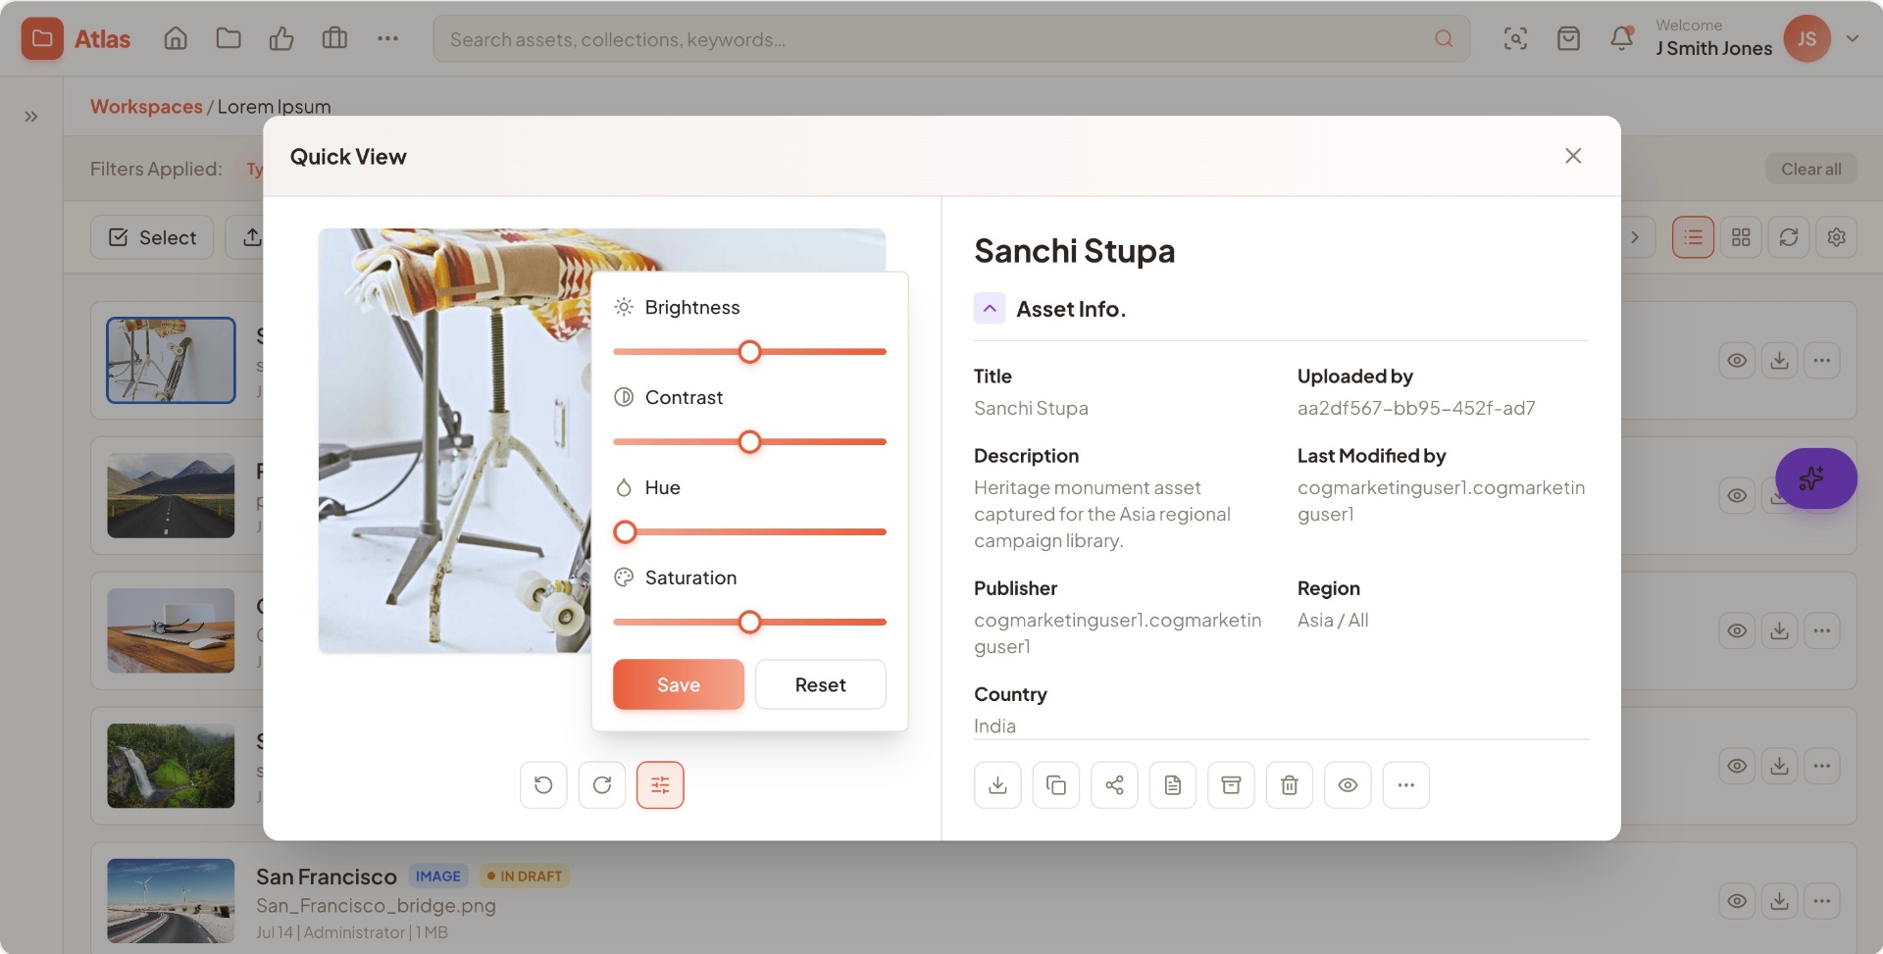Download the San Francisco asset
The image size is (1883, 954).
pyautogui.click(x=1779, y=901)
